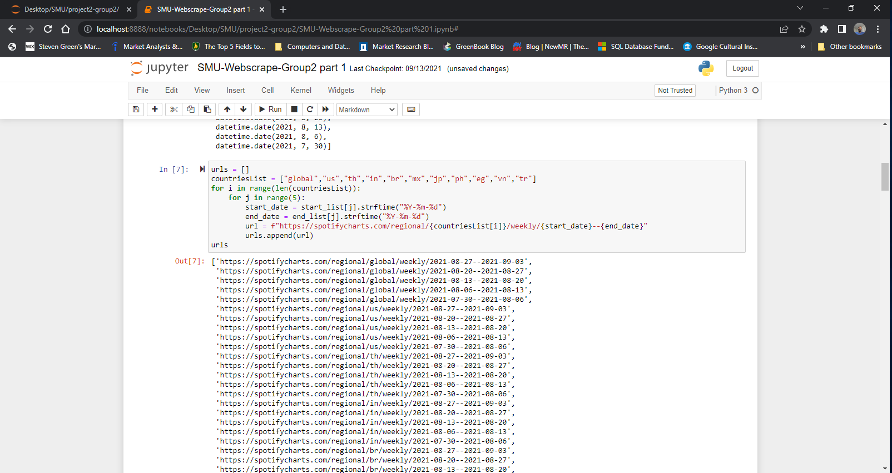This screenshot has height=473, width=892.
Task: Interrupt the kernel with the stop icon
Action: (x=294, y=109)
